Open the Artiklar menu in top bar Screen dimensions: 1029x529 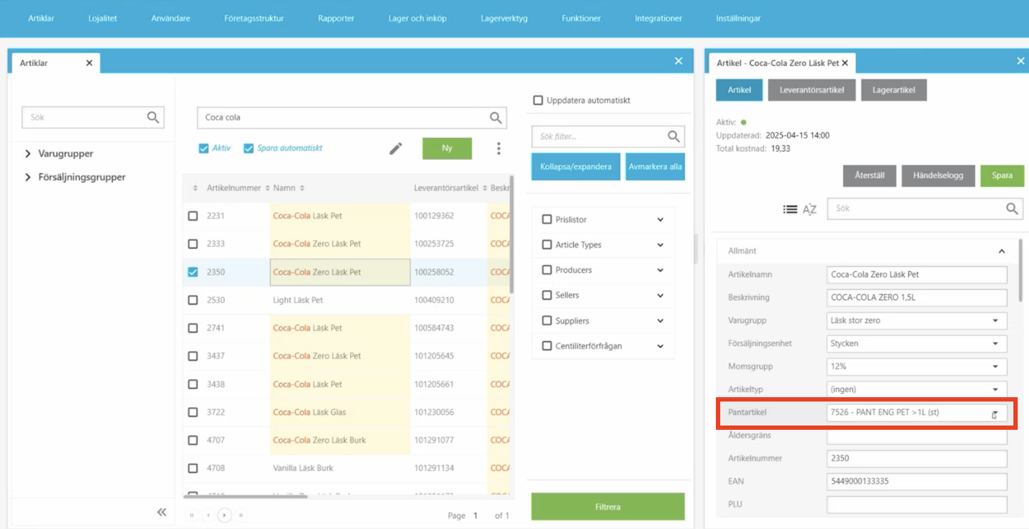pyautogui.click(x=41, y=18)
